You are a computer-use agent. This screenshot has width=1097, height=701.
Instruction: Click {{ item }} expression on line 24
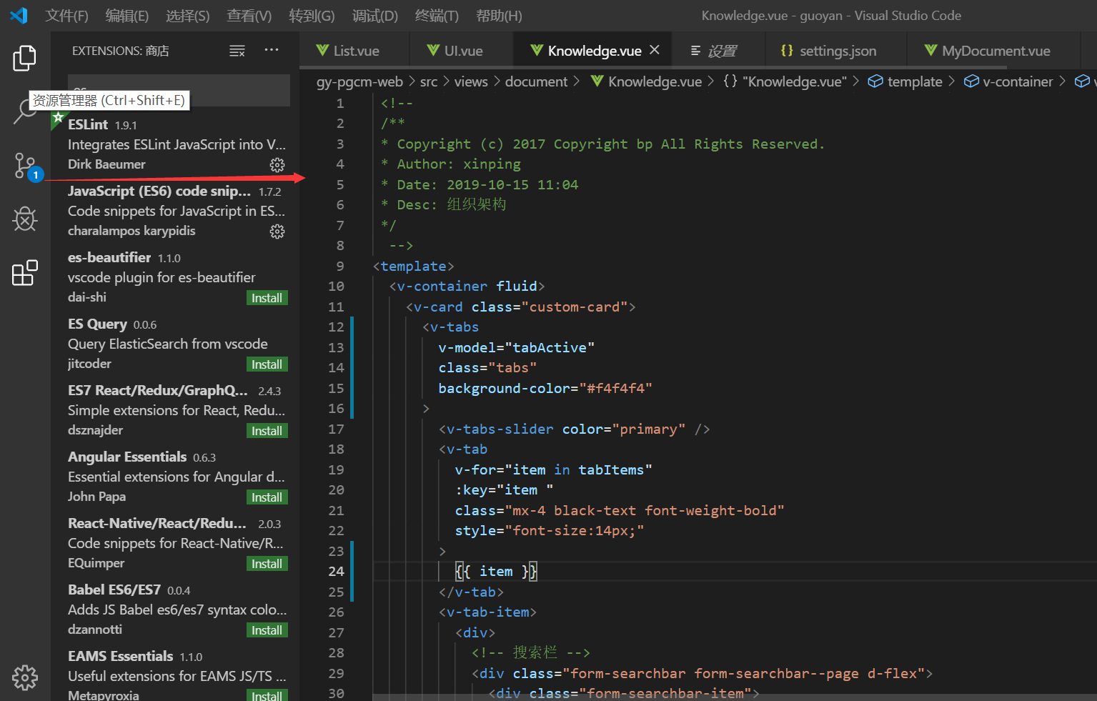point(496,571)
